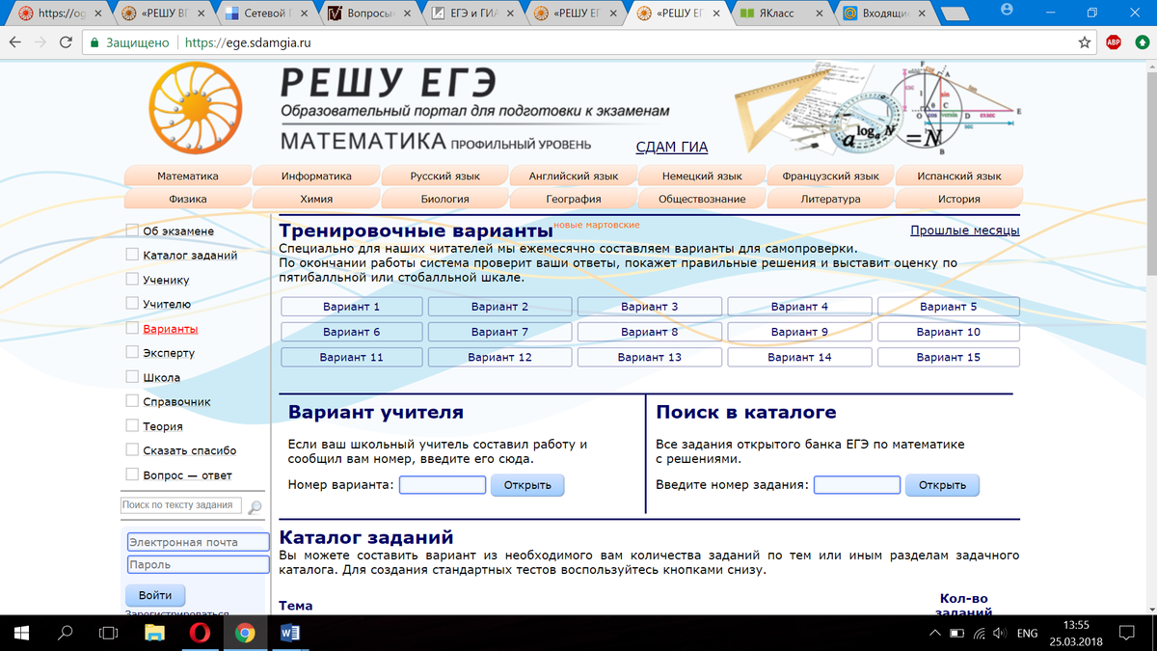Tick the checkbox next to Учителю
The image size is (1157, 651).
(133, 303)
